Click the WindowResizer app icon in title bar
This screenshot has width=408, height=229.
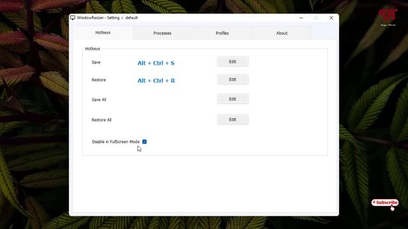pos(73,18)
